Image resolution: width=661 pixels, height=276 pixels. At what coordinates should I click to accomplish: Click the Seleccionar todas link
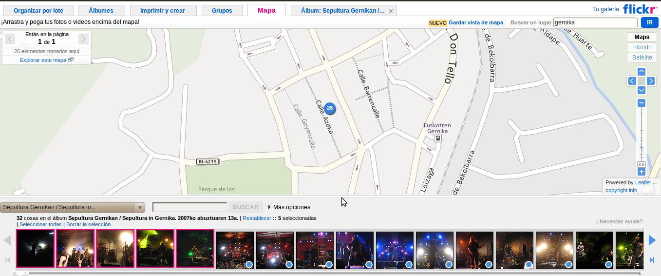click(x=40, y=224)
